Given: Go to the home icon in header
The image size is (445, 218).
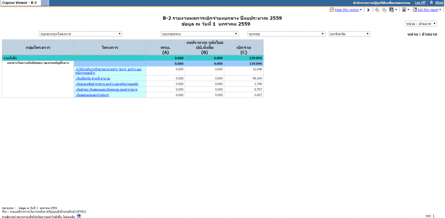Looking at the screenshot, I should click(x=431, y=3).
